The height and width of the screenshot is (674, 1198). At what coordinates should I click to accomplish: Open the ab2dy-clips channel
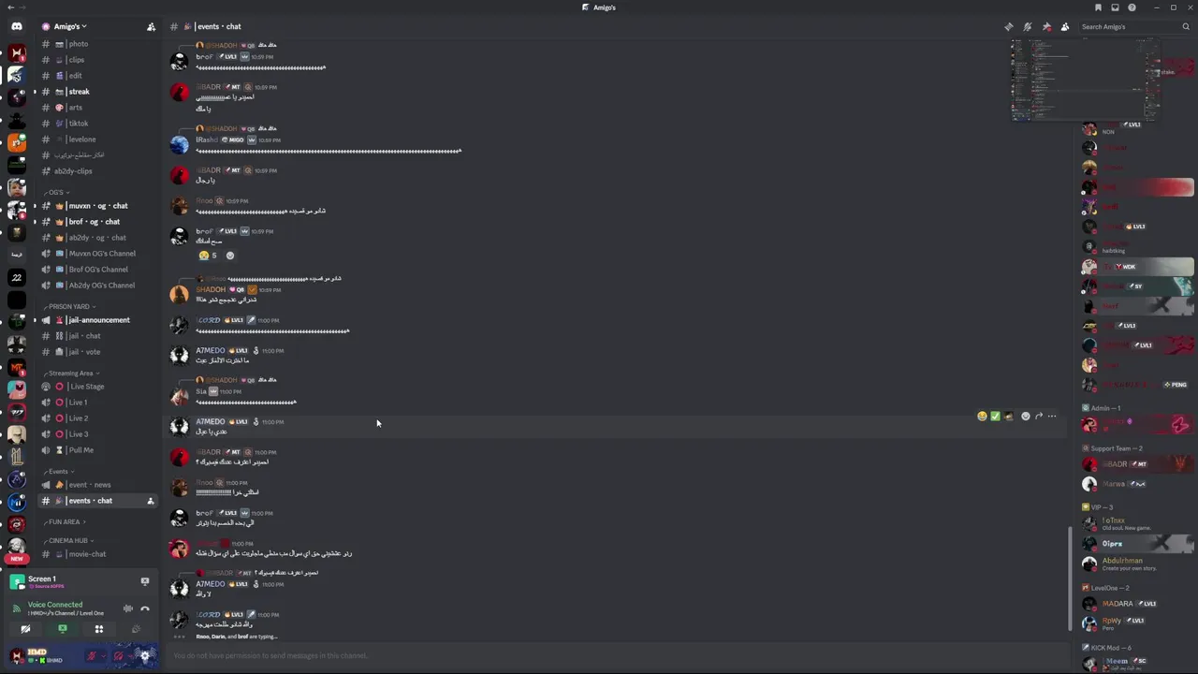click(x=99, y=171)
